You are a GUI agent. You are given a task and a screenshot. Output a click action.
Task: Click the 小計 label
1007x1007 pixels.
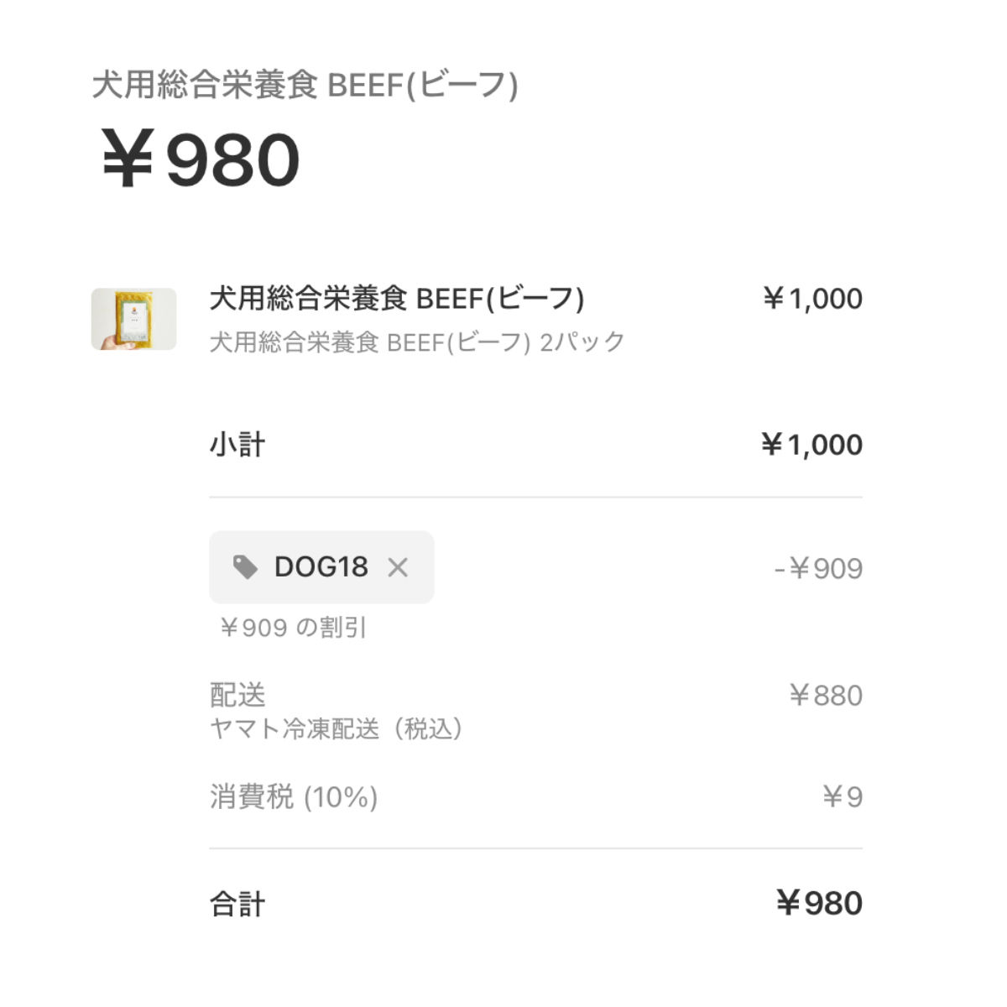click(237, 444)
